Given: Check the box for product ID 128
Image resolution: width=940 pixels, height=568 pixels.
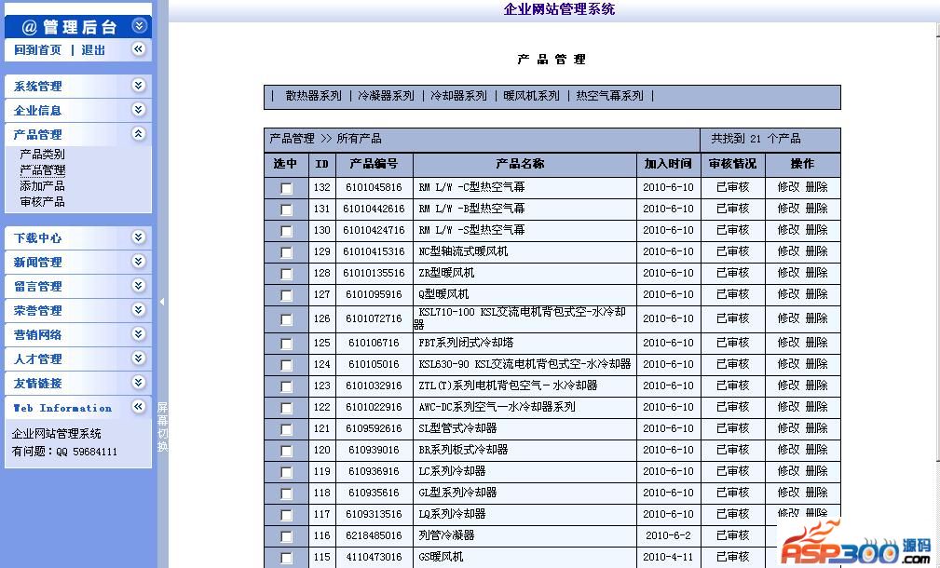Looking at the screenshot, I should tap(287, 274).
